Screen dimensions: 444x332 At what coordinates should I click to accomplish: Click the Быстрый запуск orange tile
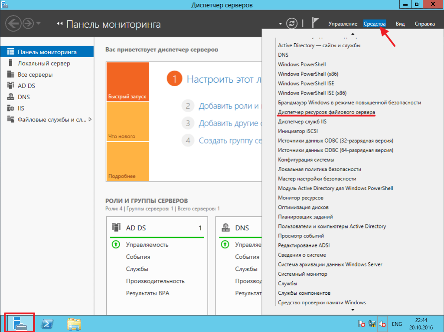coord(127,81)
